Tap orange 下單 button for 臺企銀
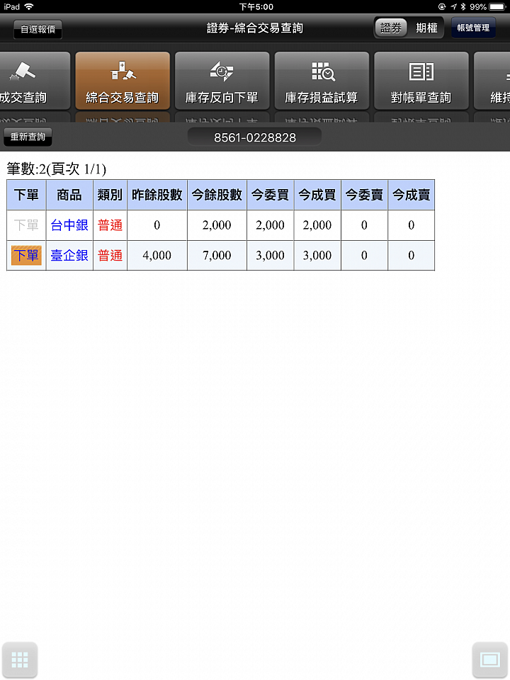Screen dimensions: 510x680 [x=26, y=256]
